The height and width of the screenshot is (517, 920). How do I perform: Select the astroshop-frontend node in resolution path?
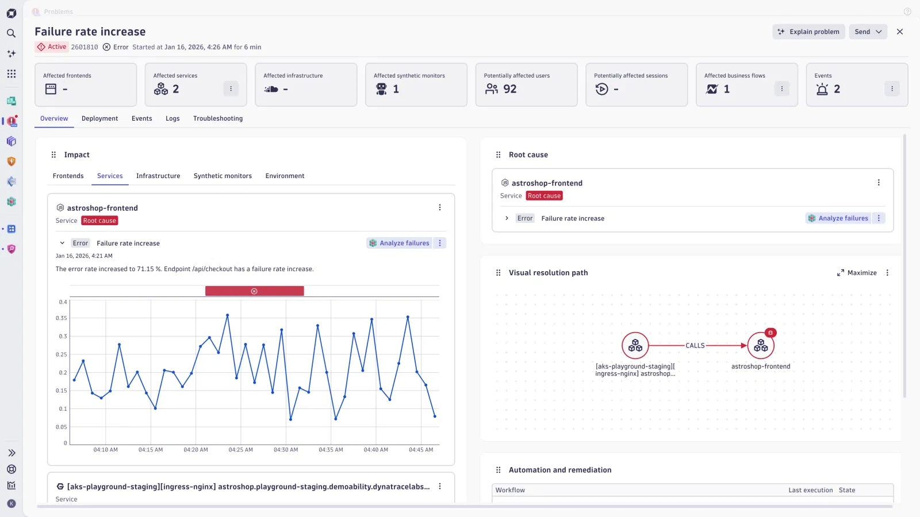pyautogui.click(x=760, y=345)
